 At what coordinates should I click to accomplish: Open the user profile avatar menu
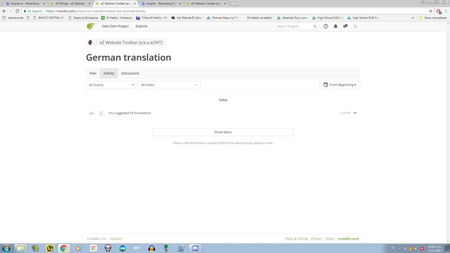355,26
